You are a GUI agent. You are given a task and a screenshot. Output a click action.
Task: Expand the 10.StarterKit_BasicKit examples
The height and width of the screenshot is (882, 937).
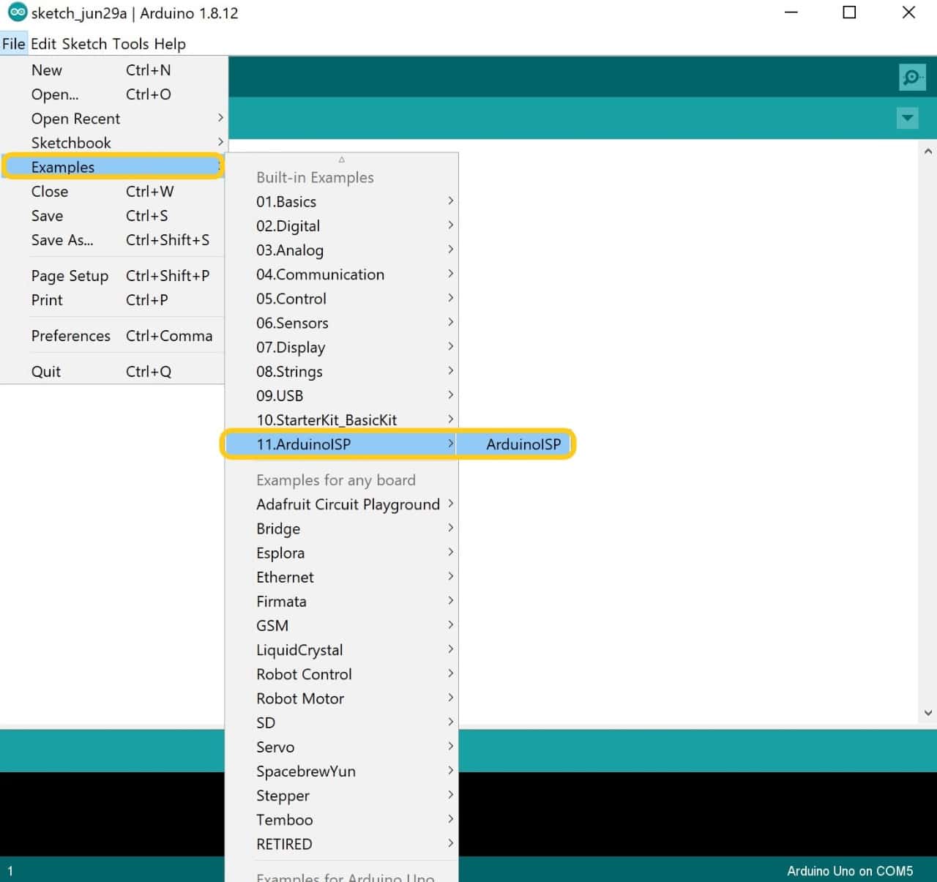[342, 420]
